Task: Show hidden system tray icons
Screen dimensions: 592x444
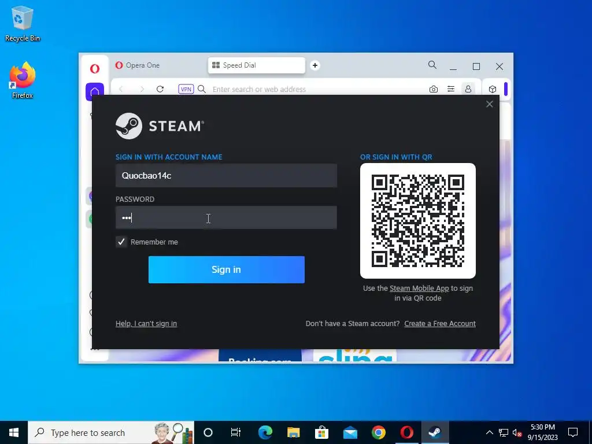Action: click(489, 432)
